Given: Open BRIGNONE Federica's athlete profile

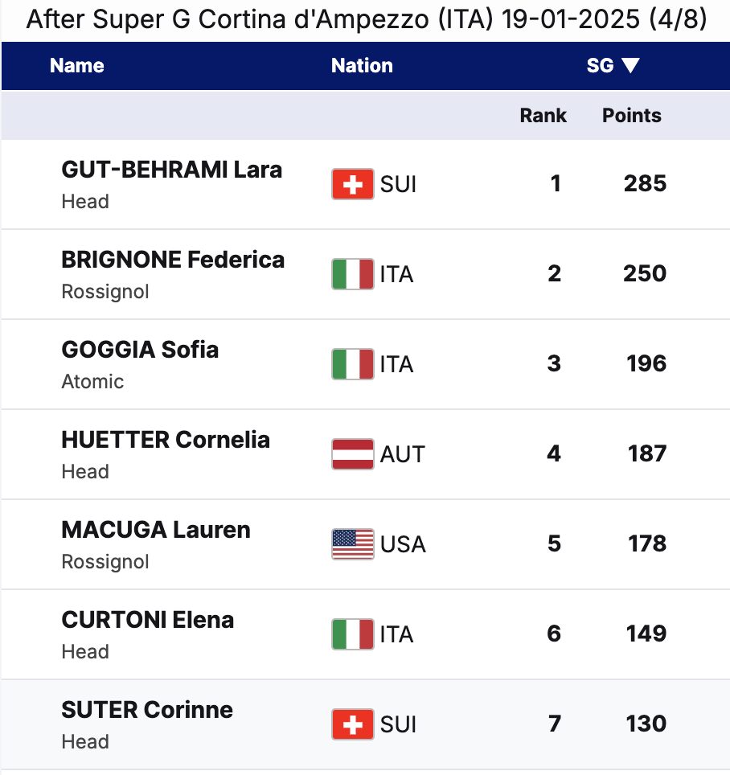Looking at the screenshot, I should click(173, 260).
